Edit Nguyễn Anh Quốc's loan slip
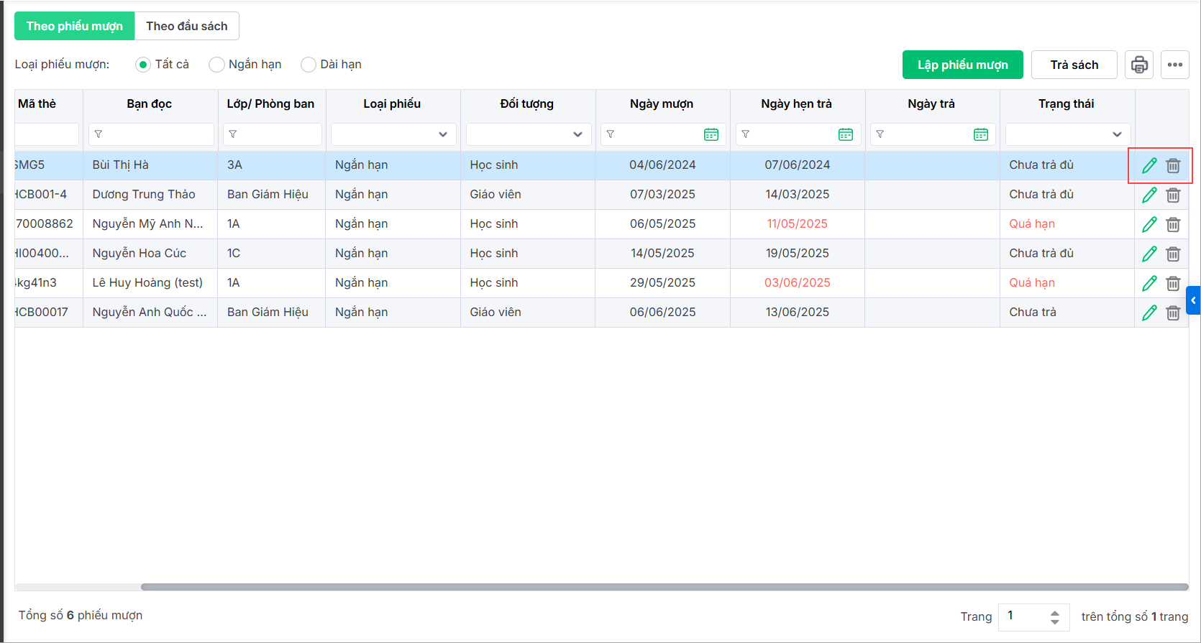Image resolution: width=1201 pixels, height=643 pixels. coord(1149,313)
